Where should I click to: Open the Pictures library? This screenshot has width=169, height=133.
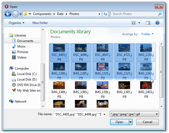click(x=20, y=52)
